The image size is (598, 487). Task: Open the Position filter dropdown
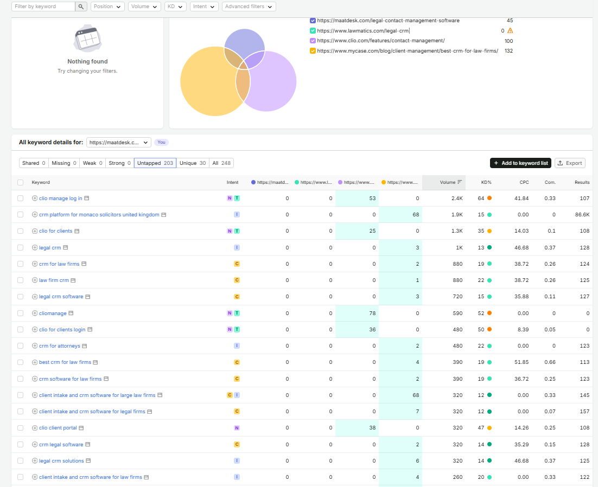click(107, 7)
